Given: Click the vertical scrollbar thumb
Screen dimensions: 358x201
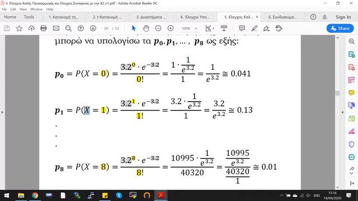Looking at the screenshot, I should (x=337, y=93).
